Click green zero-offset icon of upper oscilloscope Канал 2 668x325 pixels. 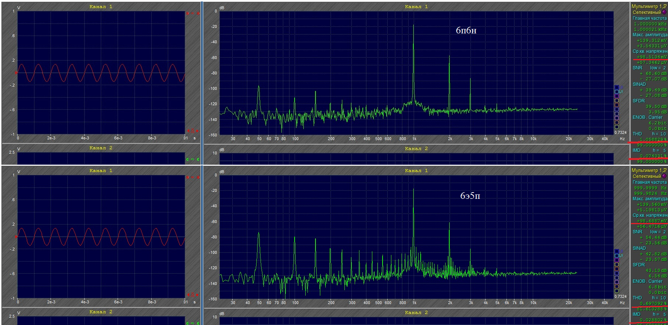tap(193, 159)
